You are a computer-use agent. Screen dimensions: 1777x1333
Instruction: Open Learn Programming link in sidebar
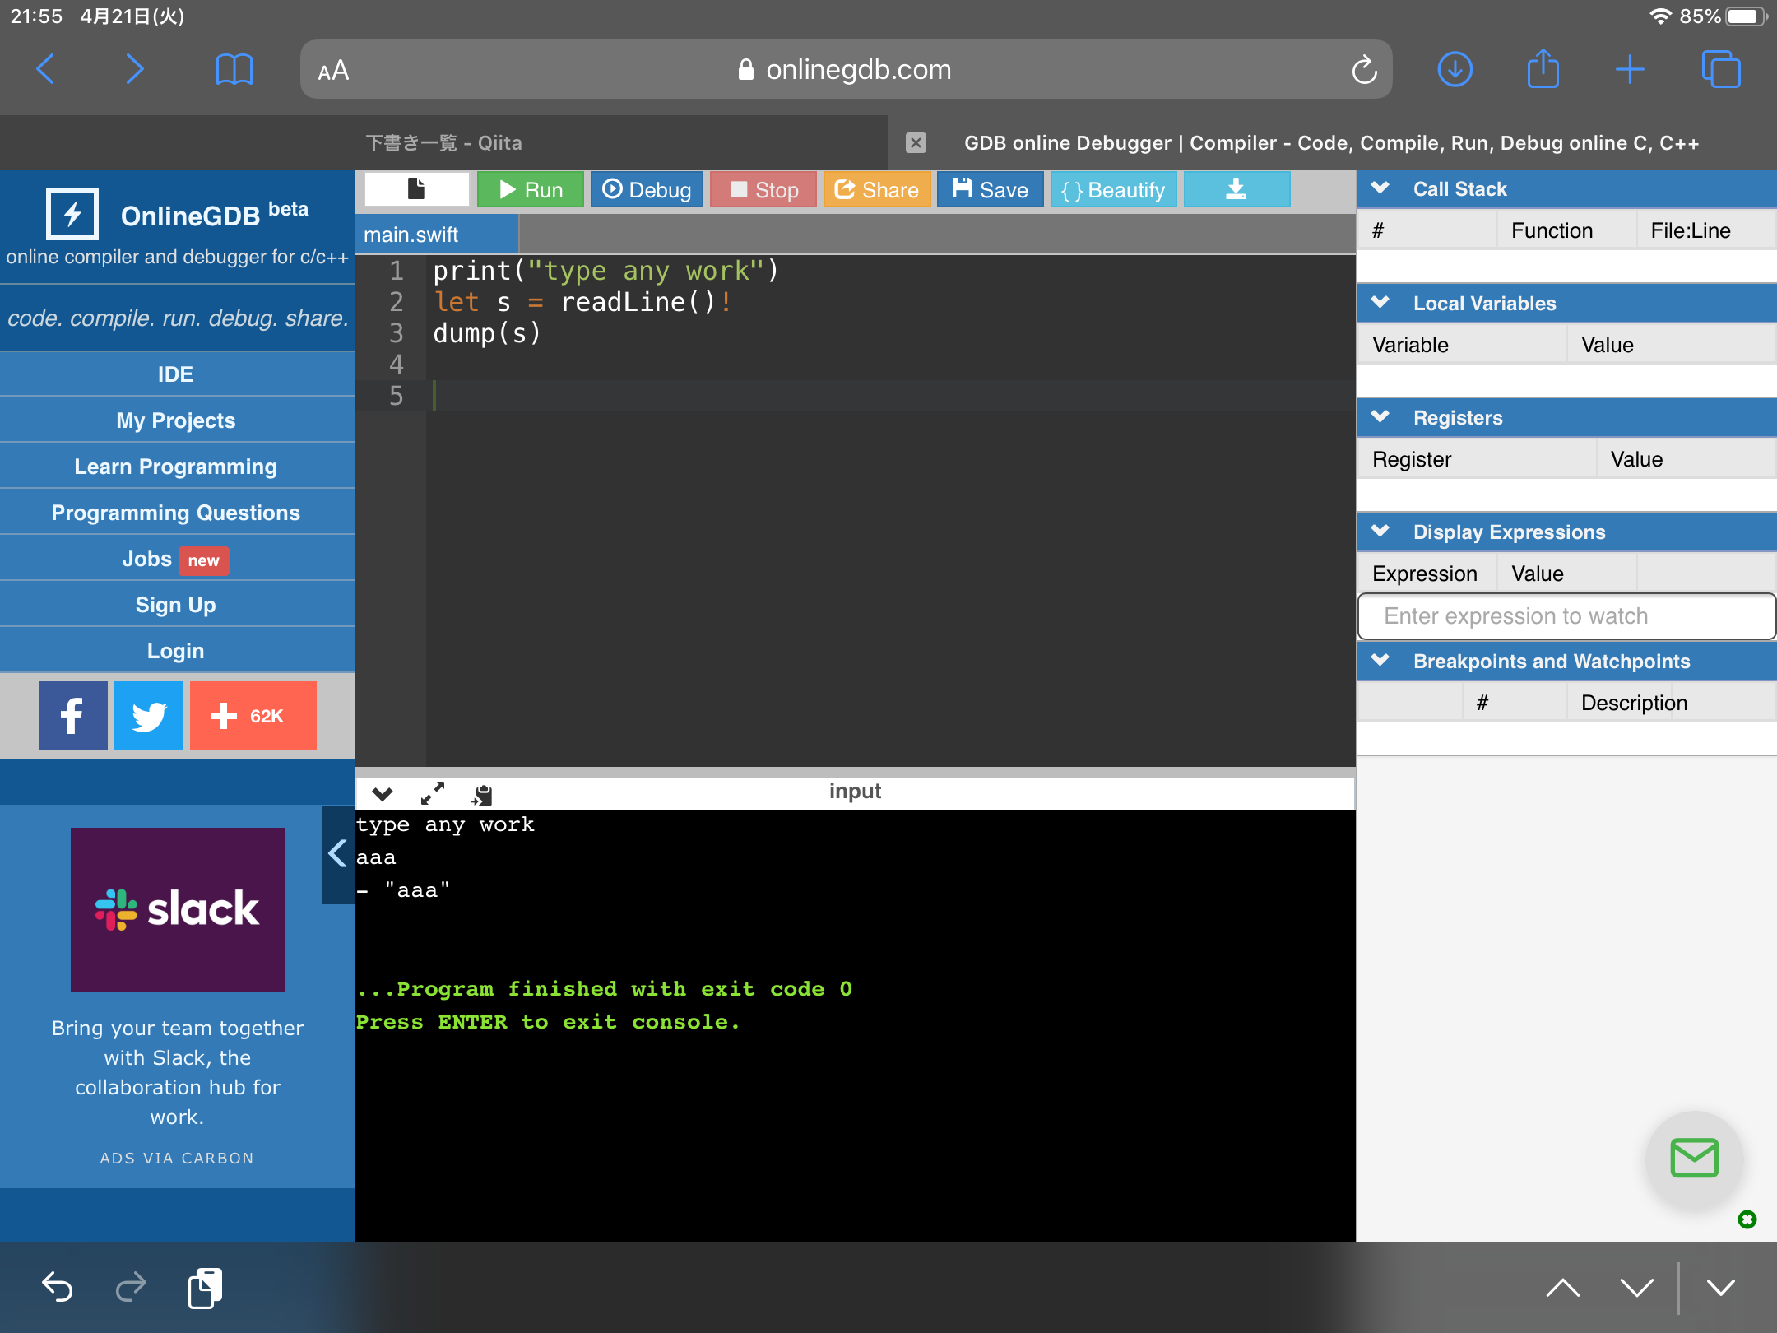click(176, 467)
